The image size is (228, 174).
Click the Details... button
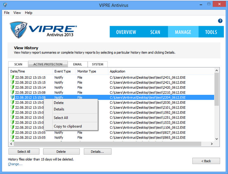(x=98, y=152)
